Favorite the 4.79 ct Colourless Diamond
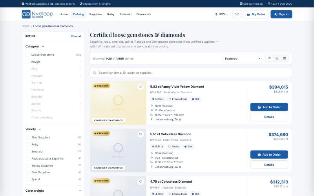The width and height of the screenshot is (314, 196). [x=141, y=181]
